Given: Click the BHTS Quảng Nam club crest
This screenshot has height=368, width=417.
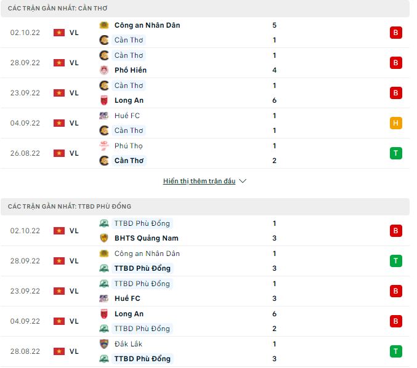Looking at the screenshot, I should (104, 238).
